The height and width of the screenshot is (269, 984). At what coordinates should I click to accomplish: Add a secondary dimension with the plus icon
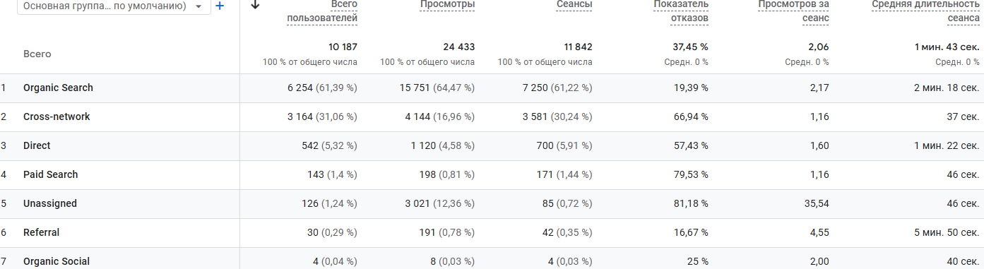point(220,6)
